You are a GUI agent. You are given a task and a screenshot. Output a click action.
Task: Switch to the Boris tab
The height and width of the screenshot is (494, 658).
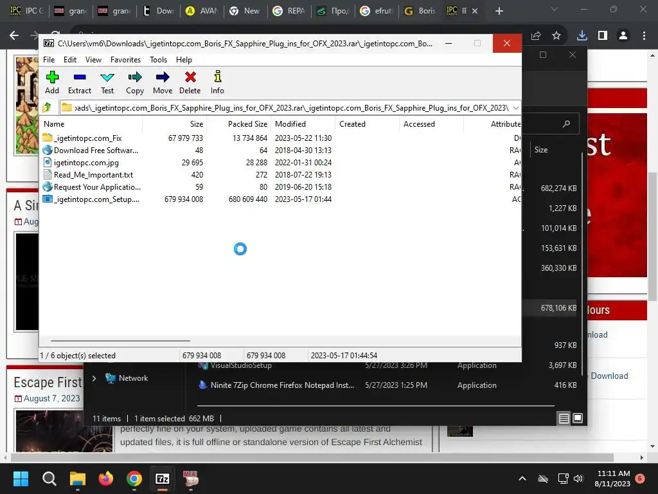[x=420, y=11]
